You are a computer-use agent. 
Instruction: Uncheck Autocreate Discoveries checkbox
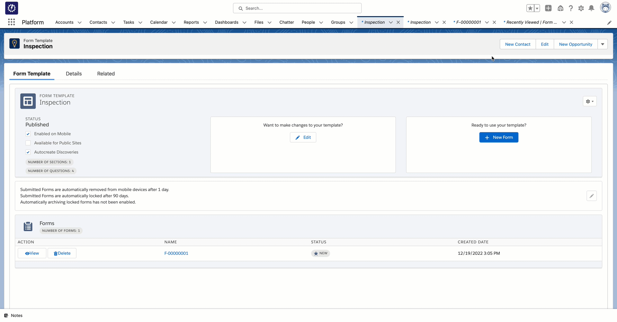28,152
